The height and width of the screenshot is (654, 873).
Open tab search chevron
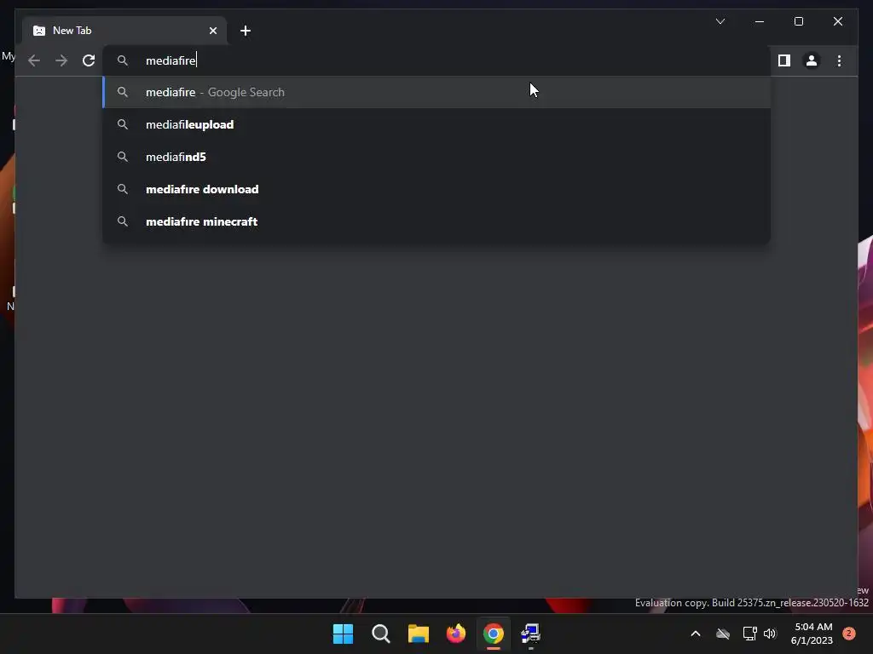720,21
